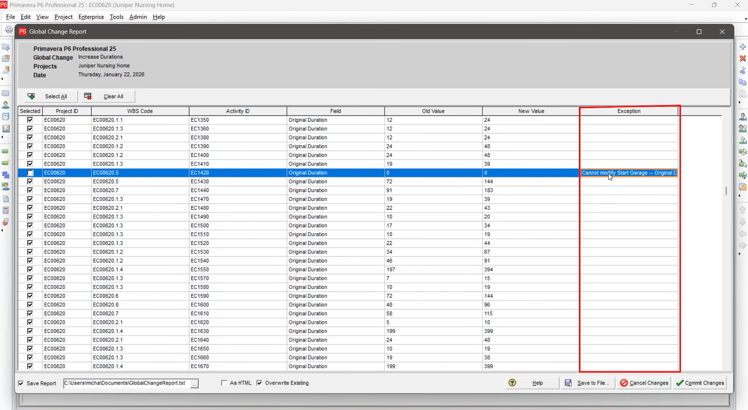Click the Copy icon in right toolbar
Image resolution: width=748 pixels, height=410 pixels.
[x=743, y=83]
